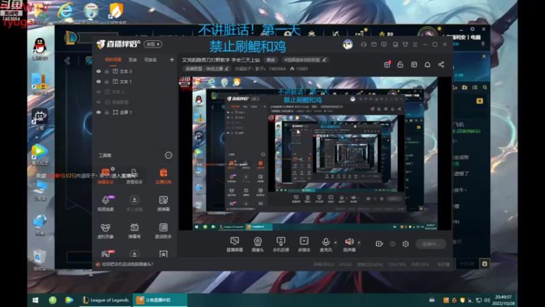This screenshot has height=307, width=545.
Task: Click the taskbar volume icon
Action: (486, 300)
